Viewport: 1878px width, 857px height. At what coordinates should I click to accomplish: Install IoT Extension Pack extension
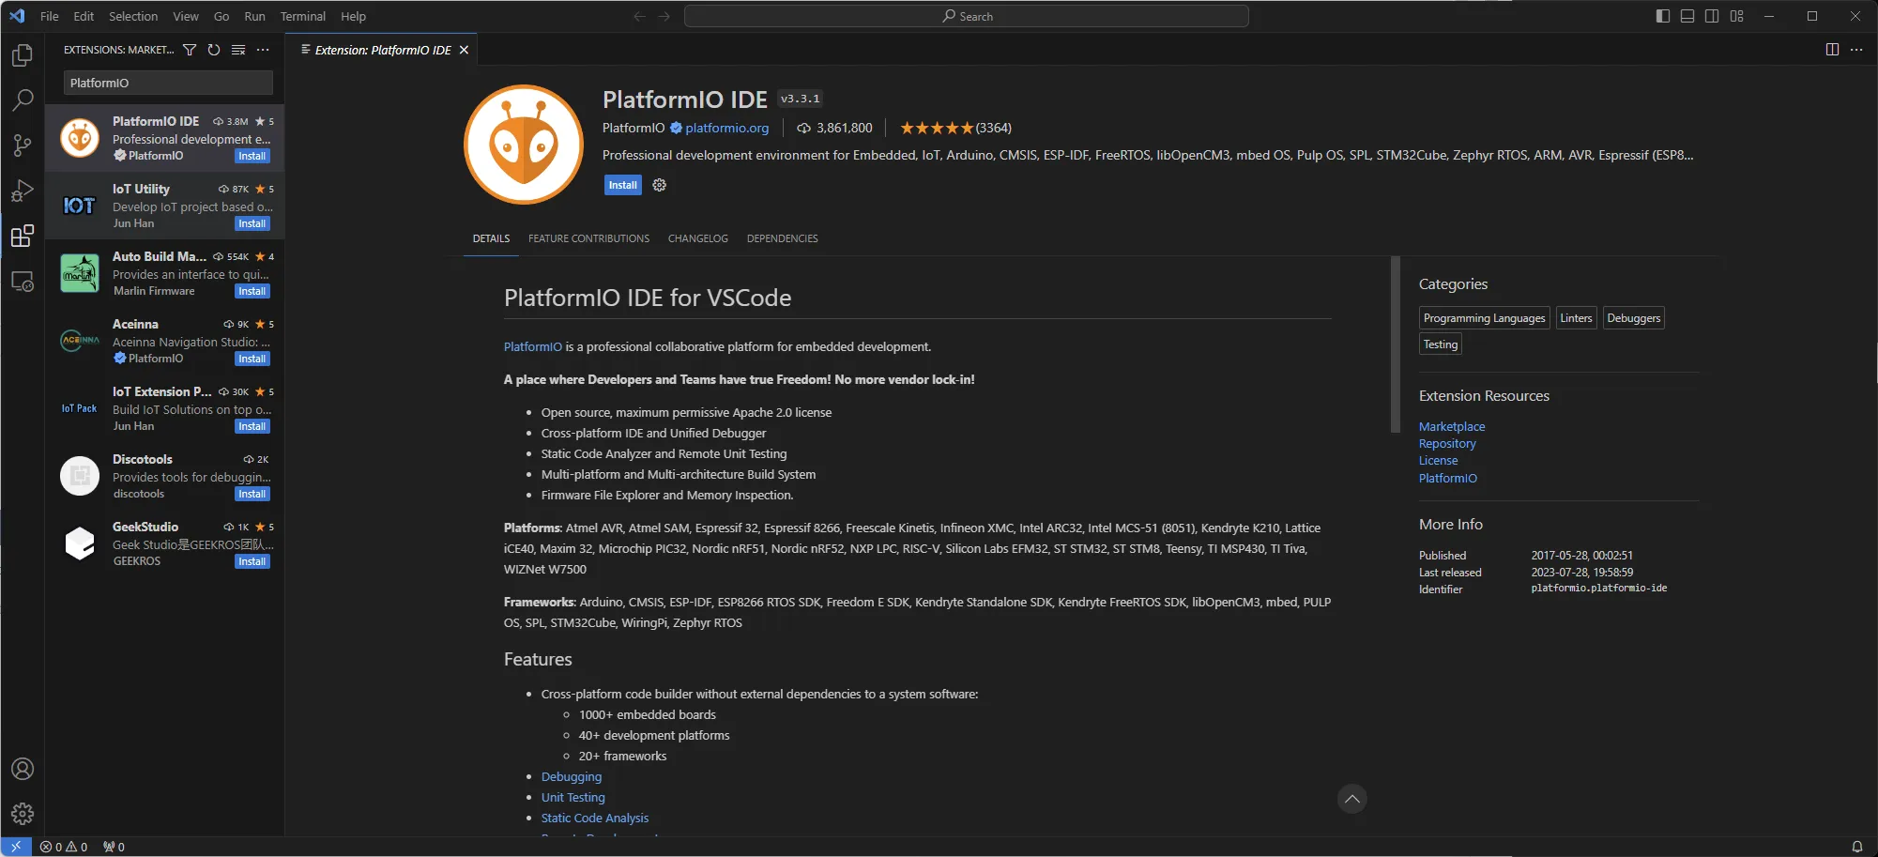[x=252, y=426]
